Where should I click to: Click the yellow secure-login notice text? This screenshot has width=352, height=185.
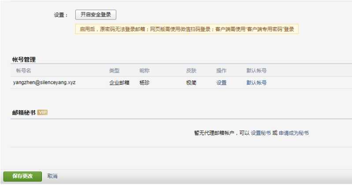[187, 29]
